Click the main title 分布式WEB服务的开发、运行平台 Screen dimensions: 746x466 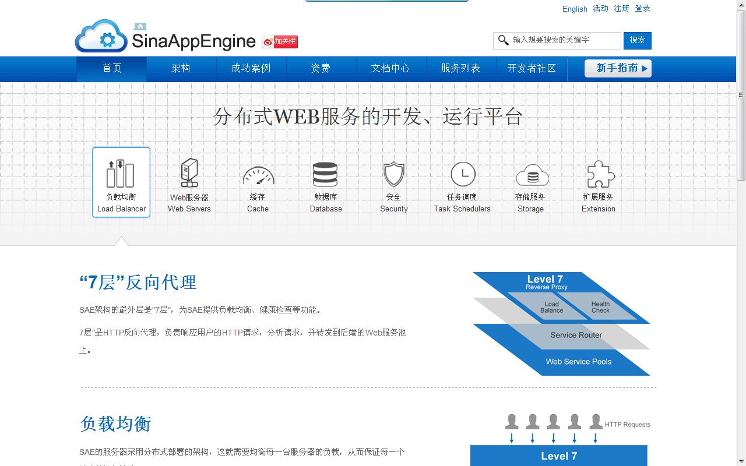pos(368,116)
